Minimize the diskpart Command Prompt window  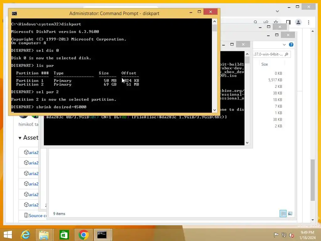[191, 12]
